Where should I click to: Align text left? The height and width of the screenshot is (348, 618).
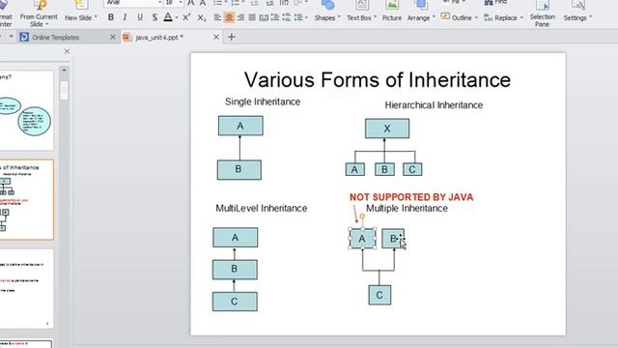[217, 17]
